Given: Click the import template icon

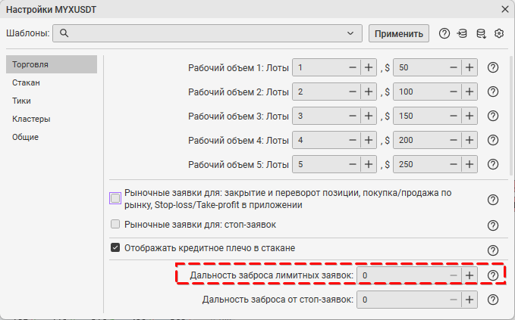Looking at the screenshot, I should click(462, 33).
